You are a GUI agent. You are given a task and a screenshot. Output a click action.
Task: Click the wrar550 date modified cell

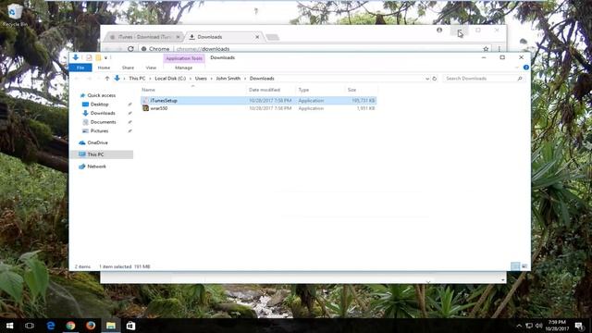point(270,108)
